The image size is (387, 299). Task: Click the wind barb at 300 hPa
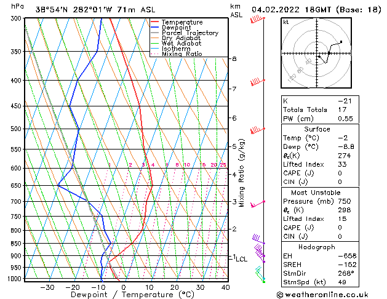click(x=257, y=20)
